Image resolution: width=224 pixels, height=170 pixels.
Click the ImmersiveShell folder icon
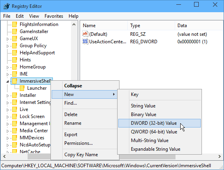pyautogui.click(x=15, y=81)
